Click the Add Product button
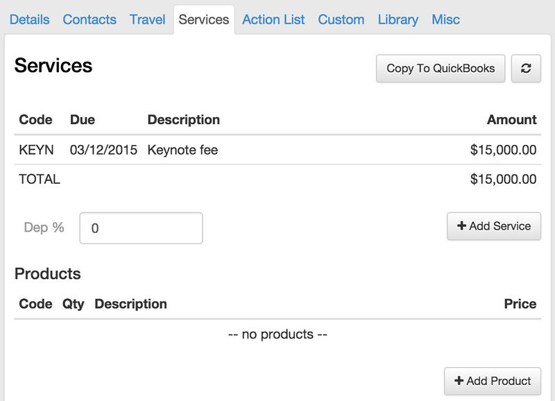555x401 pixels. tap(493, 381)
